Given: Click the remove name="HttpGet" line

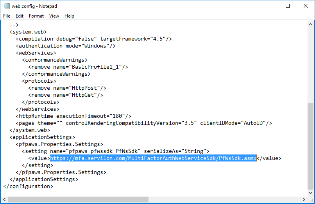Looking at the screenshot, I should 66,95.
